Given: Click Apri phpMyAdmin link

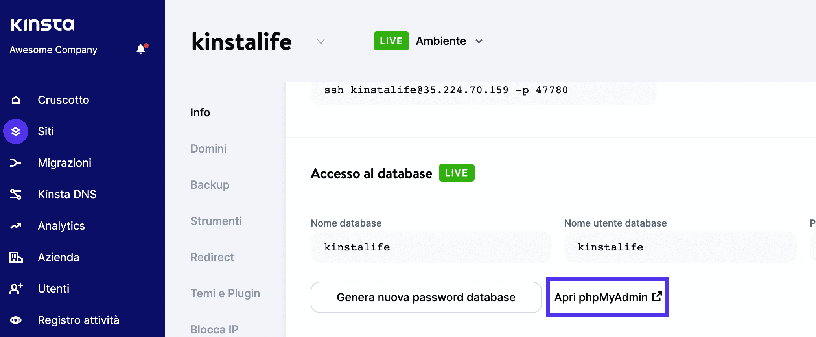Looking at the screenshot, I should pyautogui.click(x=608, y=297).
